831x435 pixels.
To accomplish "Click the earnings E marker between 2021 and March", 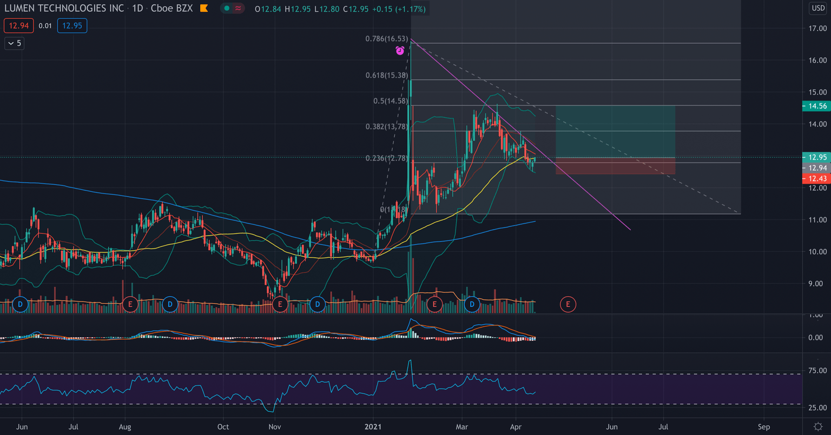I will coord(434,304).
